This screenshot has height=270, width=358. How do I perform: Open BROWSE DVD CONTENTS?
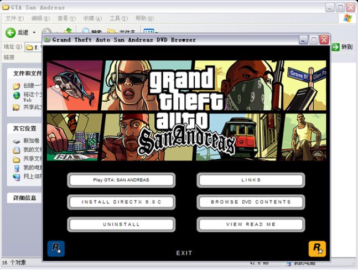(x=251, y=202)
